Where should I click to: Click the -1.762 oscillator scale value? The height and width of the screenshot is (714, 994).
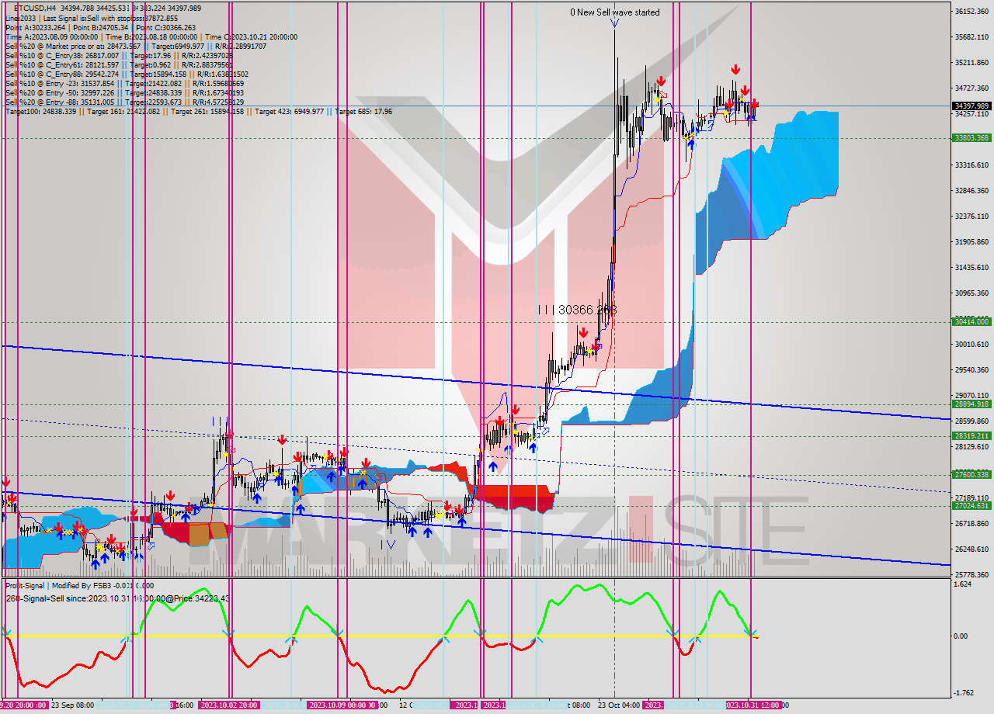click(964, 693)
